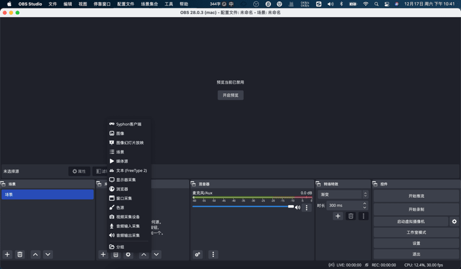The image size is (461, 269).
Task: Open mixer panel options menu at the bottom
Action: click(x=213, y=254)
